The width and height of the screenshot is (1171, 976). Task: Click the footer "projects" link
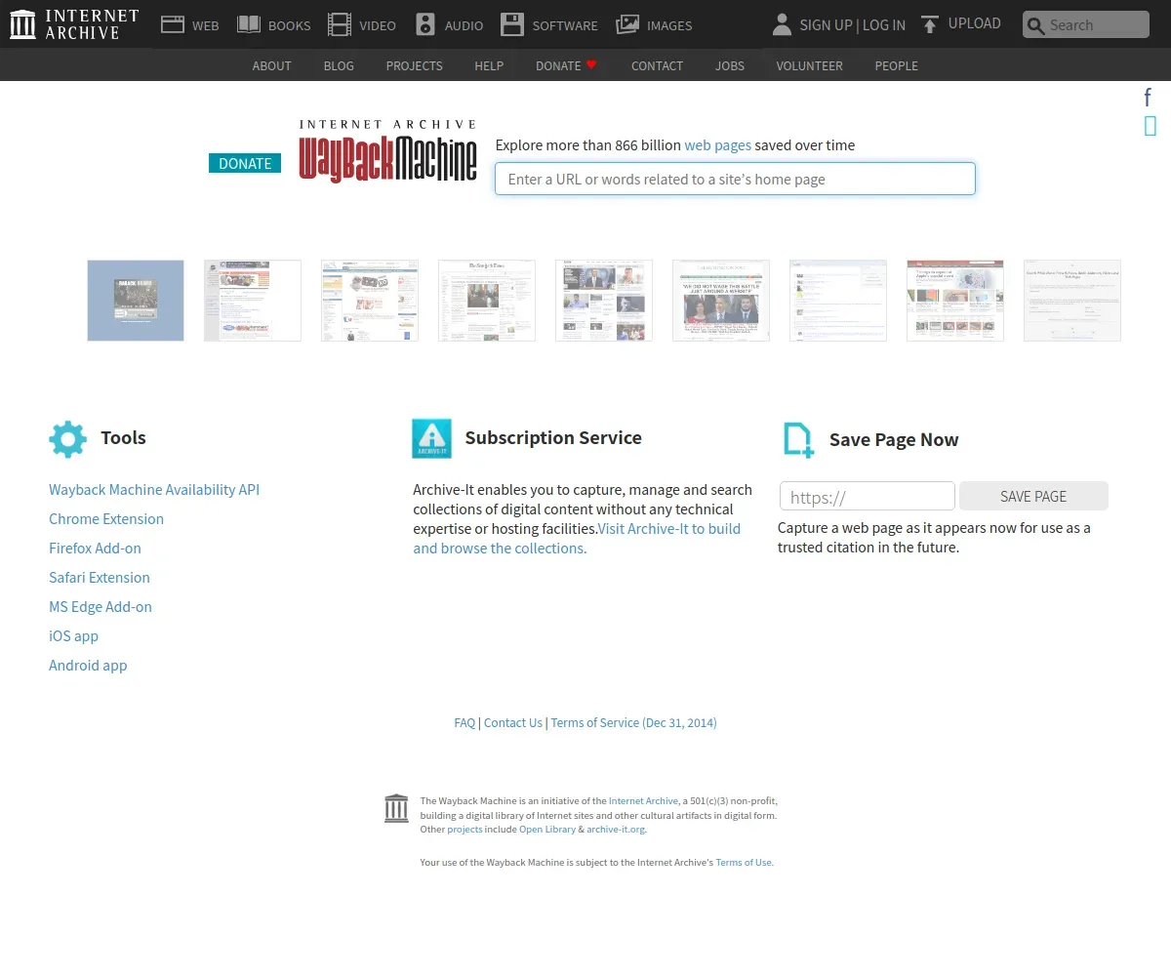click(x=464, y=830)
